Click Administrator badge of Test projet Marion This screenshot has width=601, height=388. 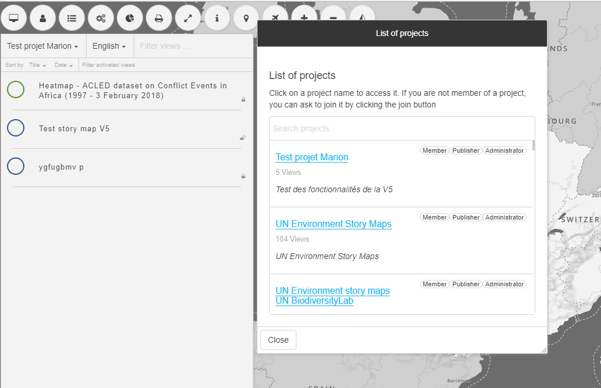[x=505, y=150]
